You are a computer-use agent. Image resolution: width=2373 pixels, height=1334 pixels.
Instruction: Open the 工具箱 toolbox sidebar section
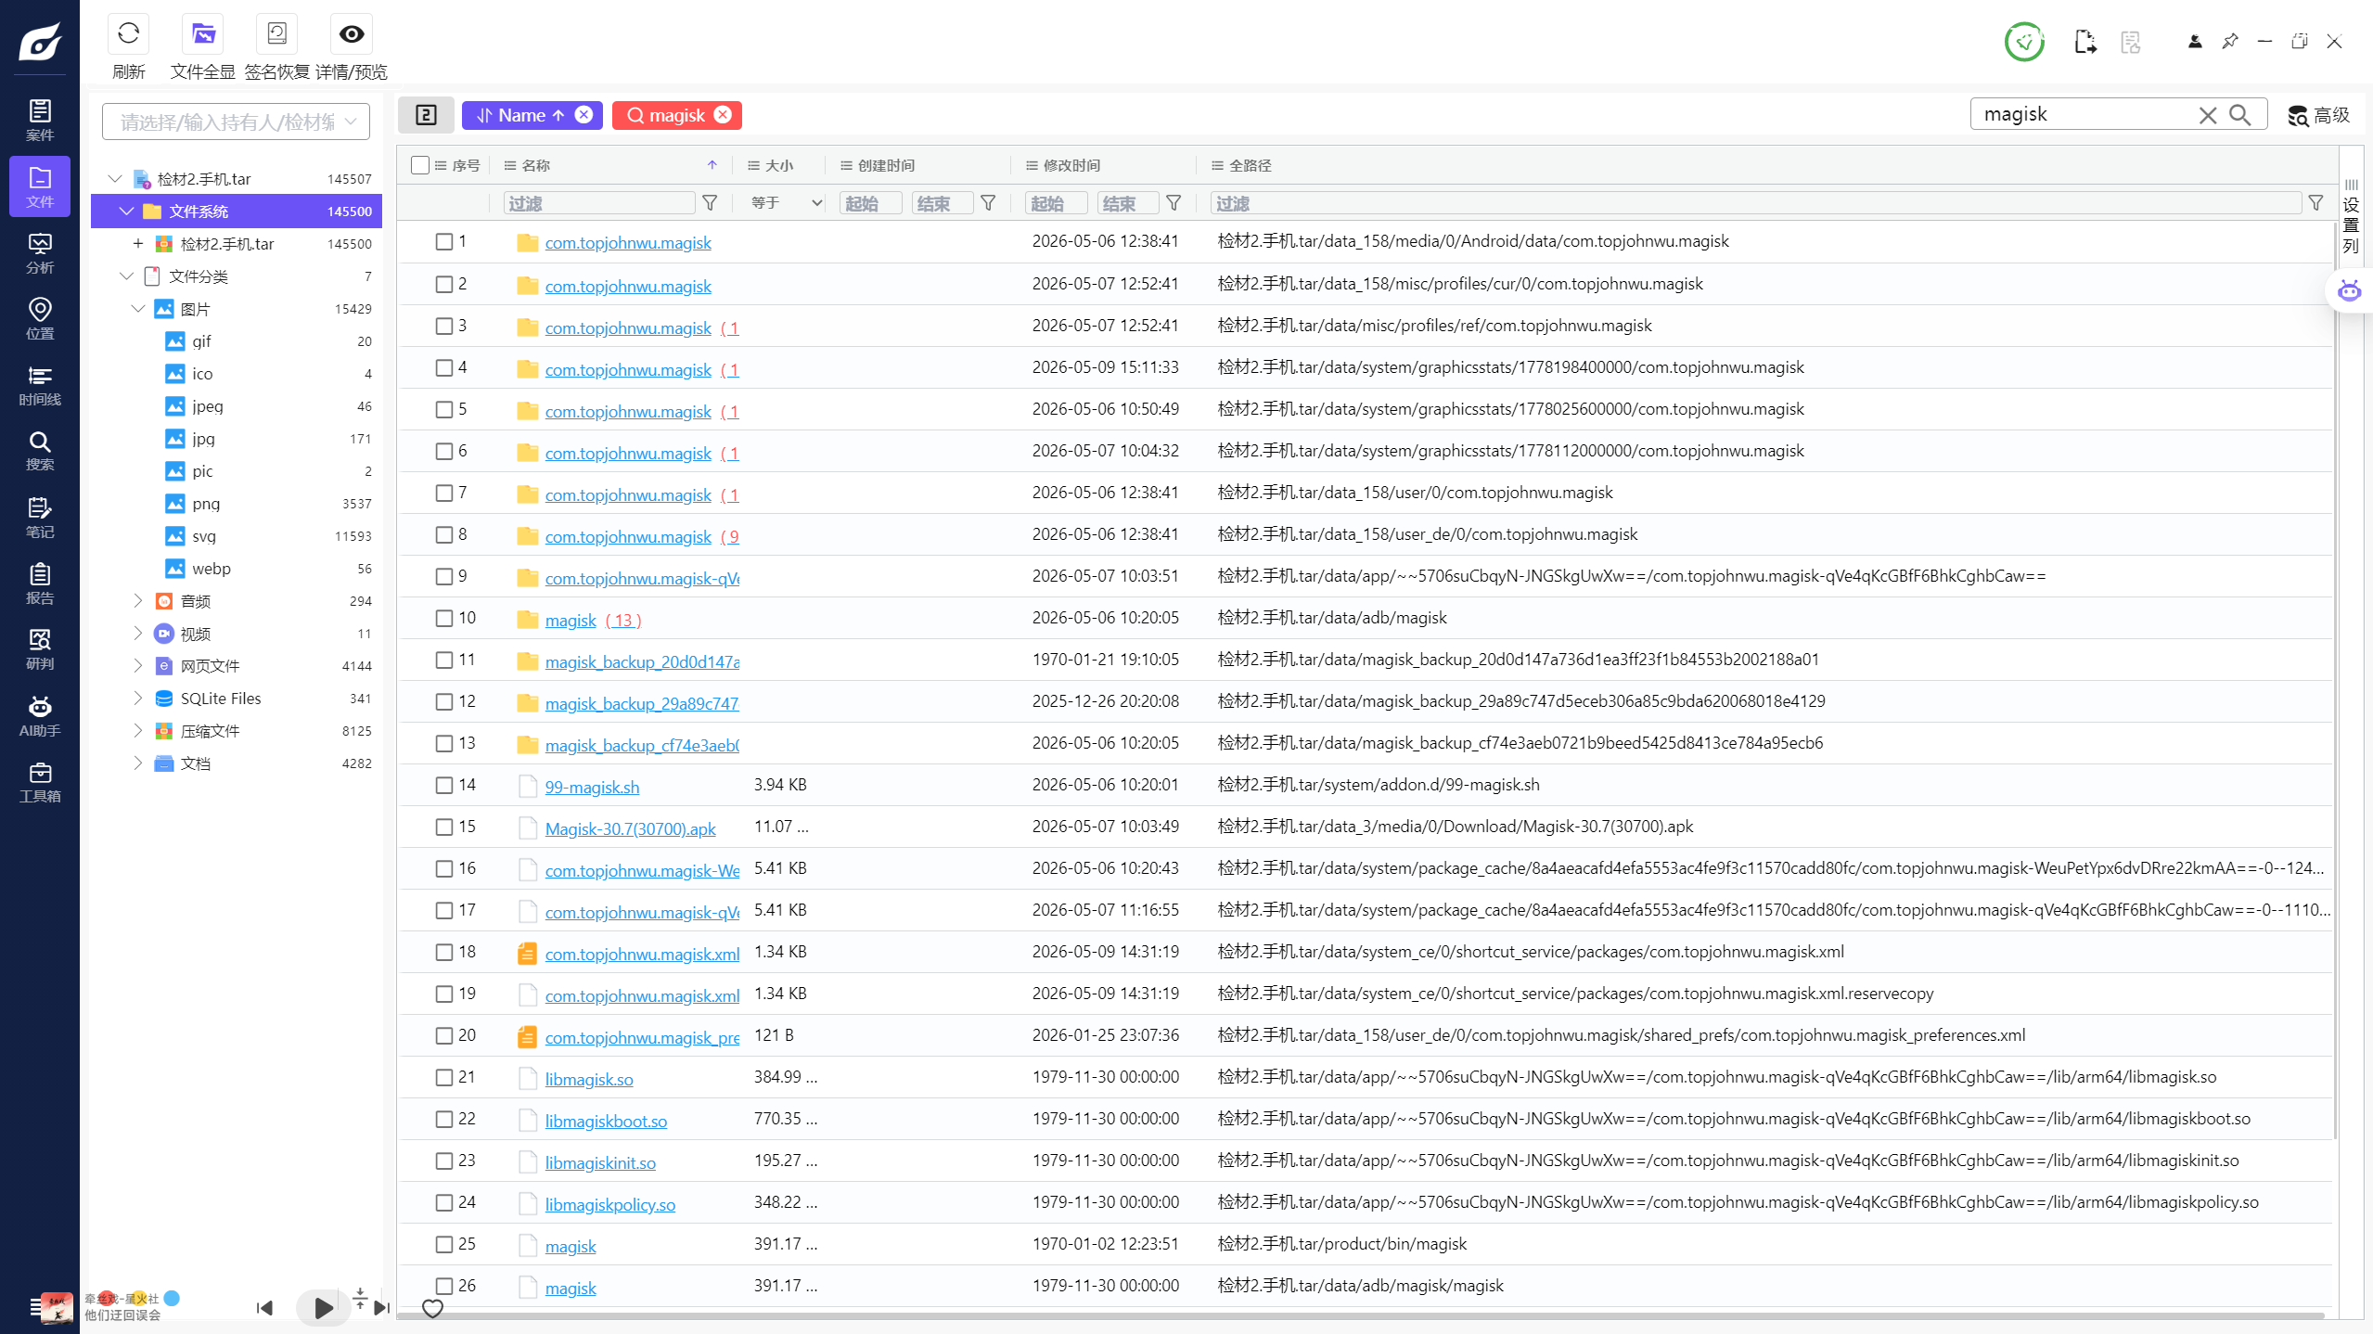coord(40,782)
